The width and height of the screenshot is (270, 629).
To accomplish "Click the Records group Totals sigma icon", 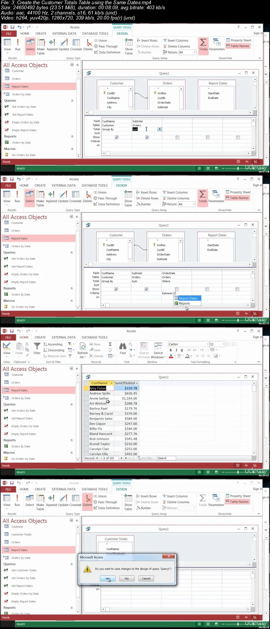I will point(110,344).
